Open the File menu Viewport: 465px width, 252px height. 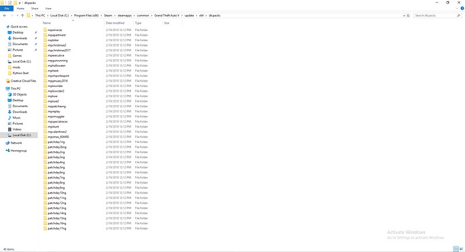click(x=7, y=8)
